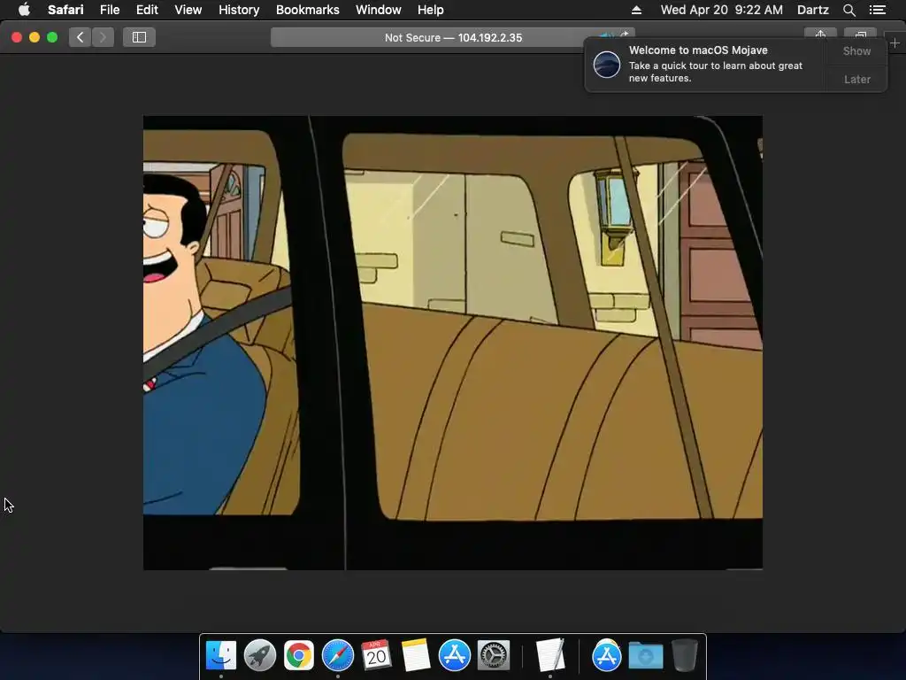Open the Applications stack in Dock
This screenshot has width=906, height=680.
click(606, 656)
